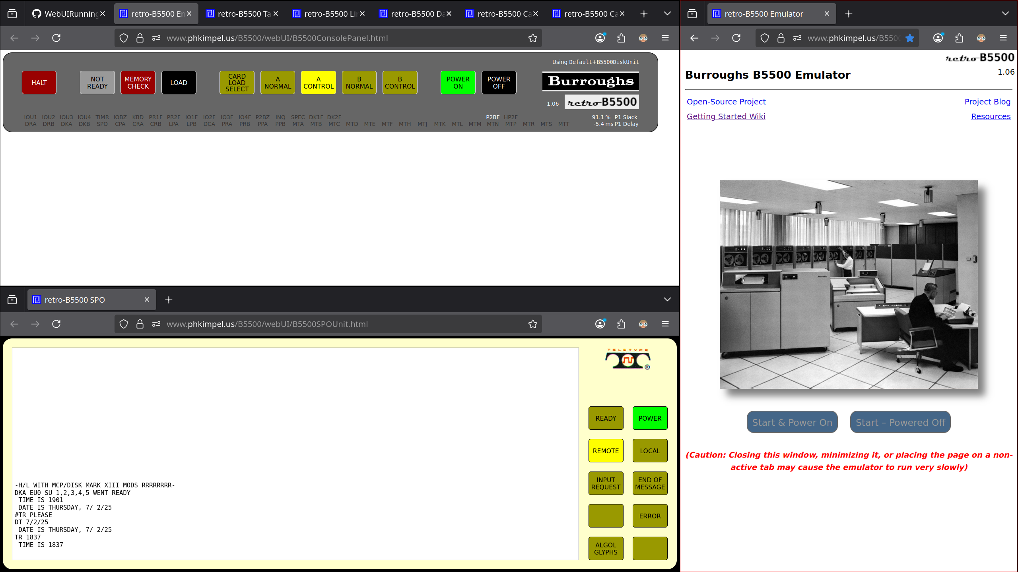Click the site padlock icon in SPO window
Screen dimensions: 1018x572
(x=140, y=324)
